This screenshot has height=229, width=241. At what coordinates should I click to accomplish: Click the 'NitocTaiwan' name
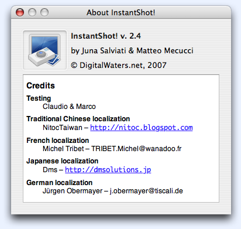(x=63, y=128)
